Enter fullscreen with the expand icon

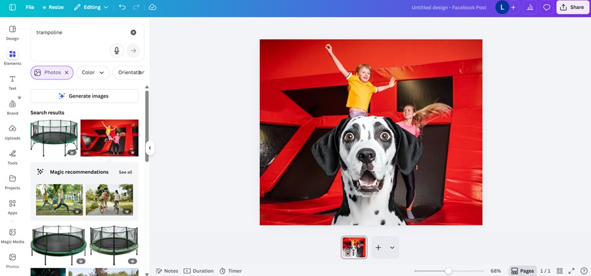(571, 271)
